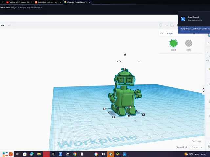Click the white back-left corner resize handle
Viewport: 210px width, 157px height.
(104, 109)
